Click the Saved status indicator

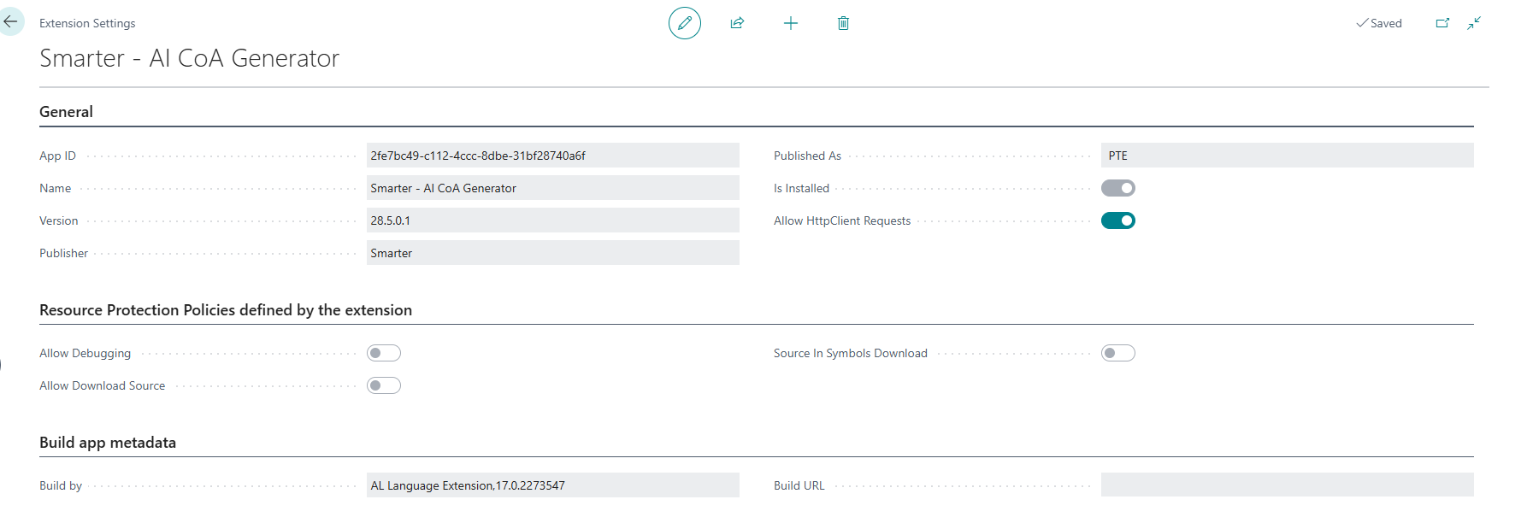pyautogui.click(x=1379, y=23)
